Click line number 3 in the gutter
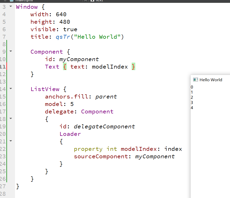 4,7
